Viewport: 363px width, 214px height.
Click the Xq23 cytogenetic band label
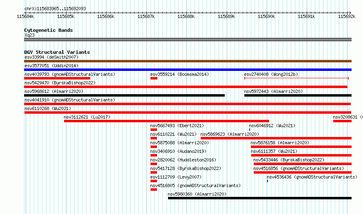[x=29, y=35]
